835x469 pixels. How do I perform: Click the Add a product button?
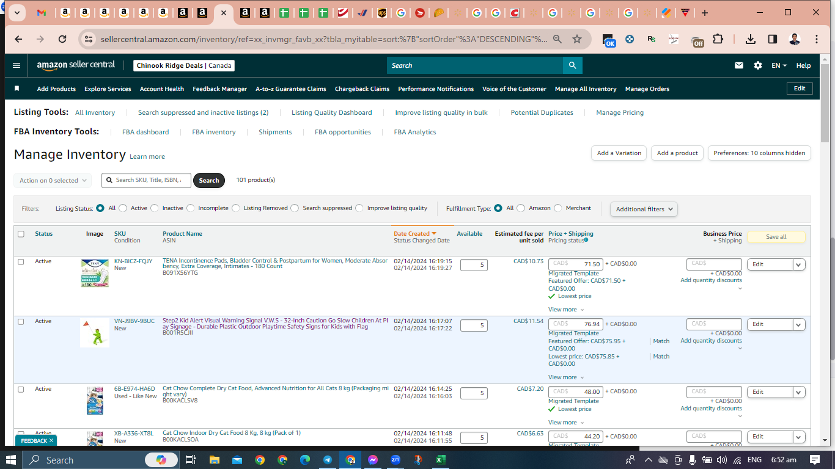coord(677,153)
